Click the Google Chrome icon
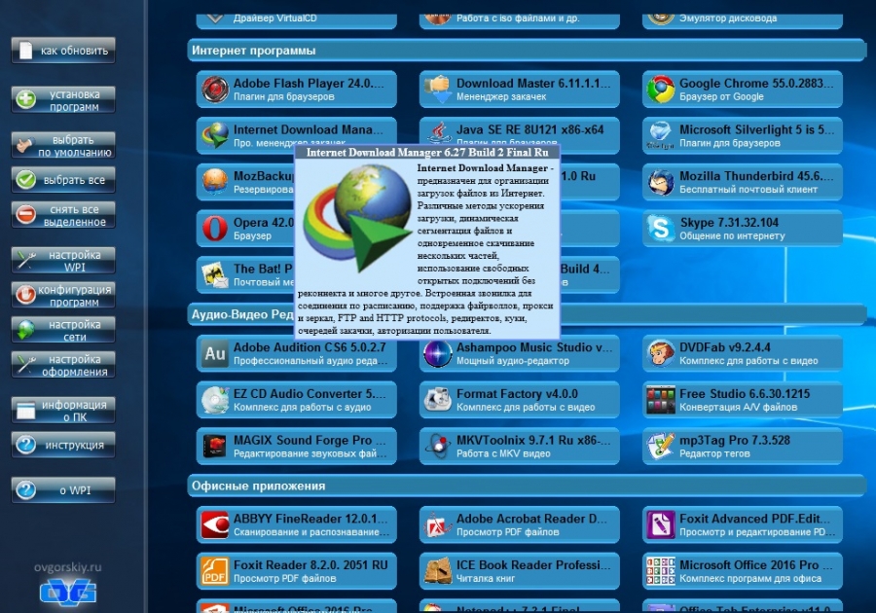Image resolution: width=876 pixels, height=613 pixels. (x=660, y=90)
